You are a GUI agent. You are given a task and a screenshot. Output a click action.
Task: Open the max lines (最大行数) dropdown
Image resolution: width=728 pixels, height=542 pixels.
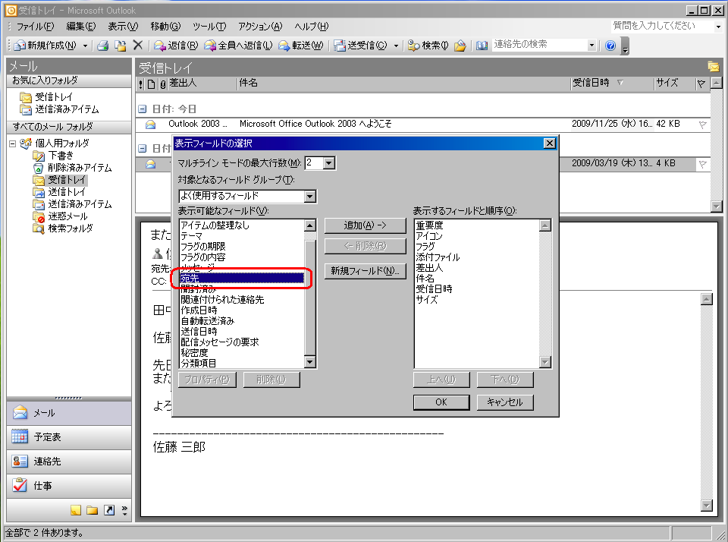[328, 162]
